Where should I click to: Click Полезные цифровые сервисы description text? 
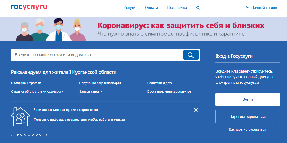point(79,120)
